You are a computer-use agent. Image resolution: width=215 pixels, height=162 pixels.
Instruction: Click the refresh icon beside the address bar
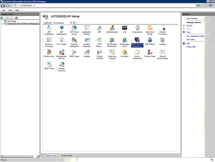198,5
